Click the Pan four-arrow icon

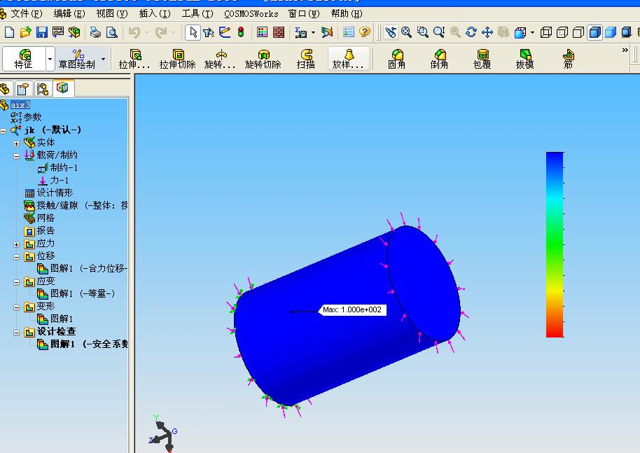487,32
